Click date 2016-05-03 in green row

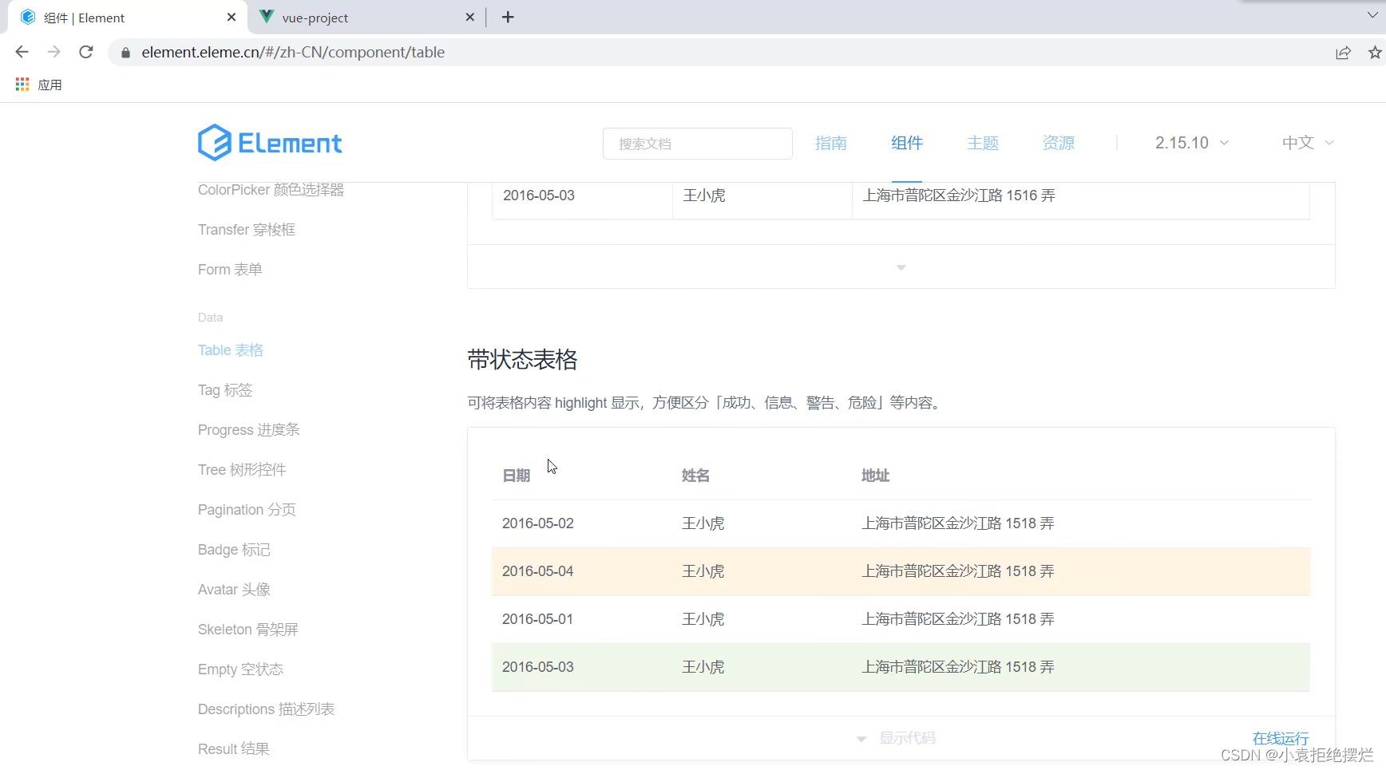pos(537,667)
